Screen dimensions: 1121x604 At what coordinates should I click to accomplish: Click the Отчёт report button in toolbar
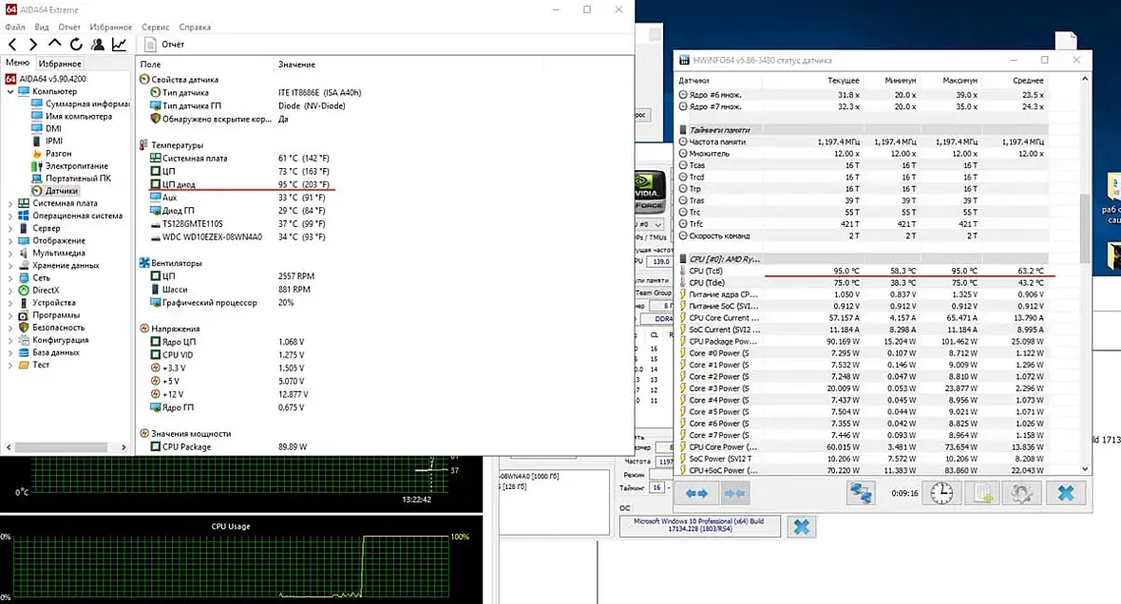[x=164, y=45]
